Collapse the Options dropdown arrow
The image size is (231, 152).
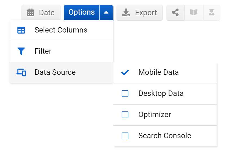(106, 12)
